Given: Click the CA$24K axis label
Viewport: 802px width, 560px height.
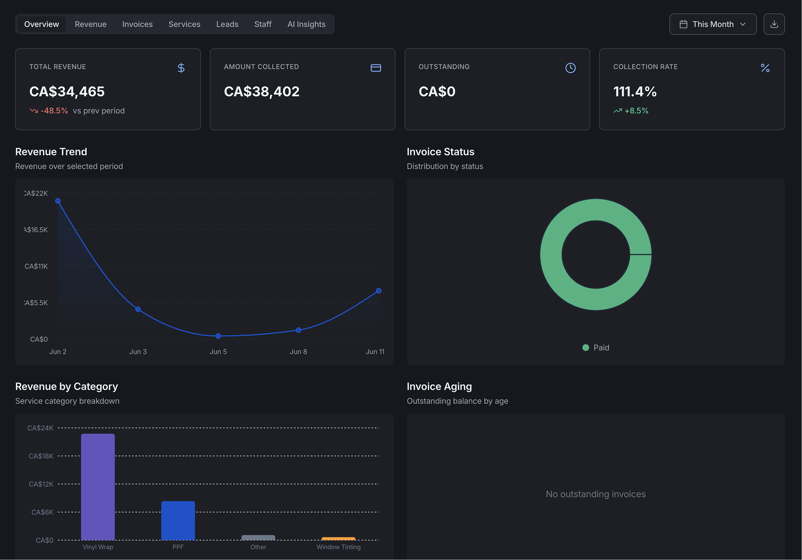Looking at the screenshot, I should click(x=40, y=428).
